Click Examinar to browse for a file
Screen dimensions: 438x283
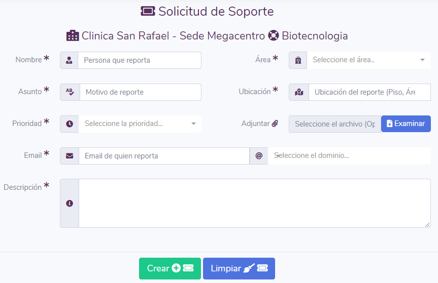click(x=406, y=124)
